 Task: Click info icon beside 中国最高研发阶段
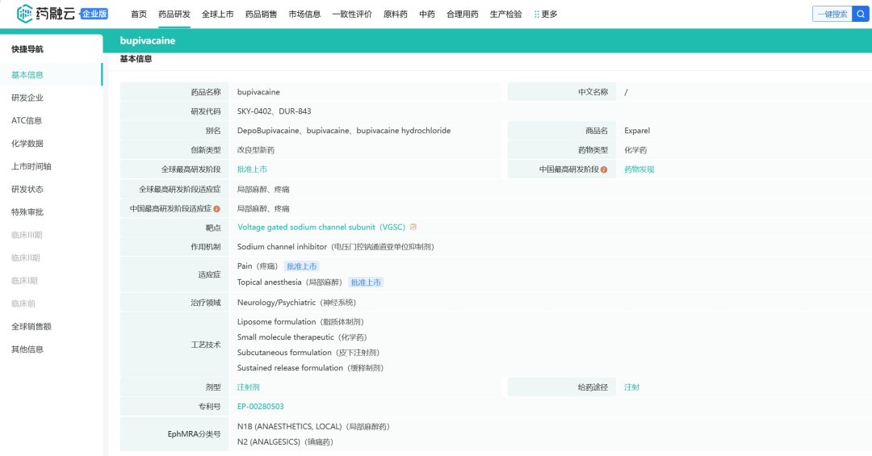[x=604, y=169]
